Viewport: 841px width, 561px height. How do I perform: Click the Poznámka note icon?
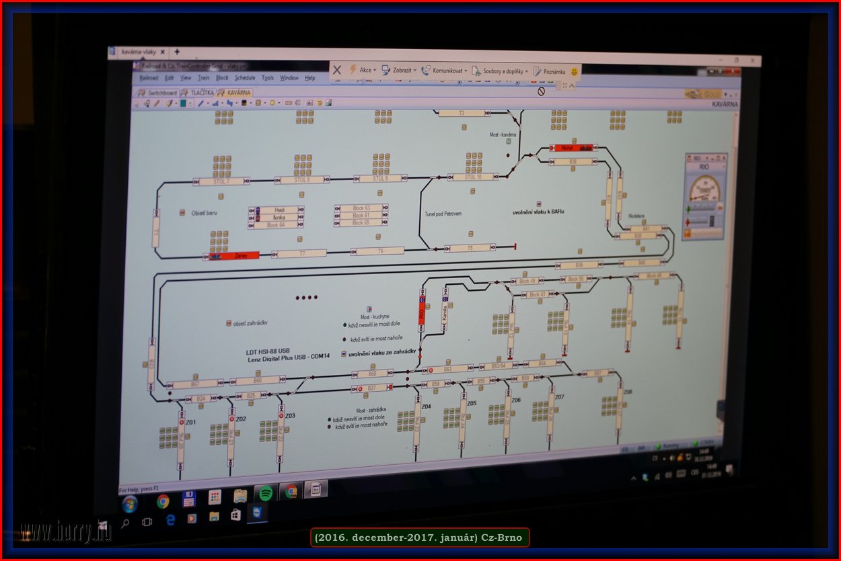(x=537, y=71)
